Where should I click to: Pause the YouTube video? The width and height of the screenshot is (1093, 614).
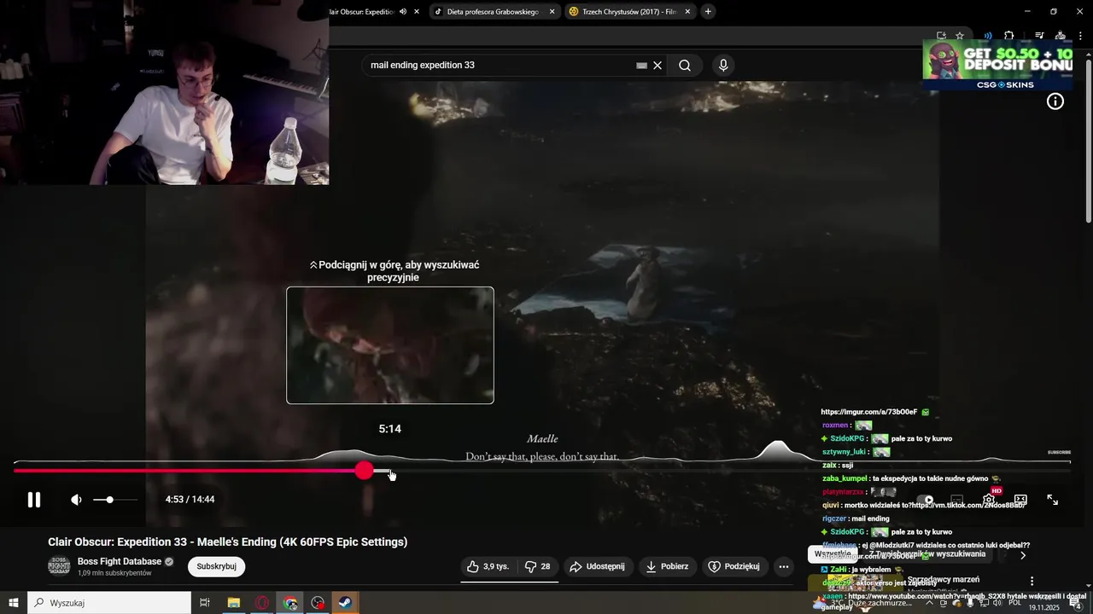click(34, 500)
